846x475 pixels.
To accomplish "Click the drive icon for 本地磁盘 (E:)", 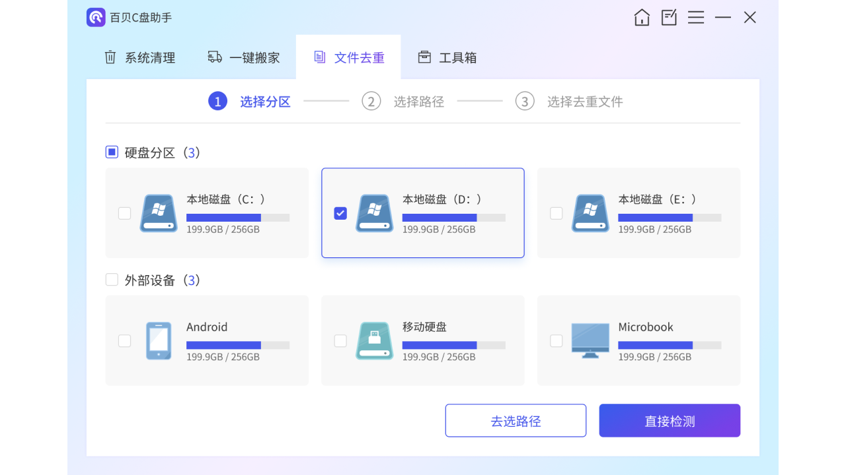I will pos(590,213).
